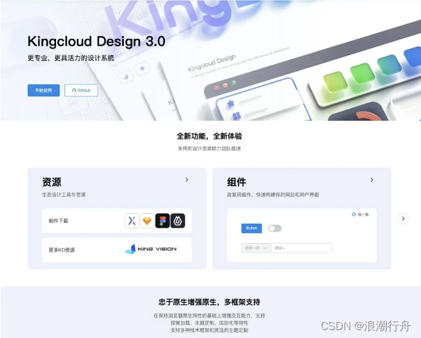Click the circular next carousel arrow
The image size is (421, 338).
[x=403, y=219]
